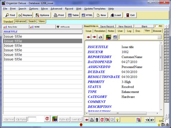
Task: Click the ISSUETITLE column header
Action: click(42, 32)
